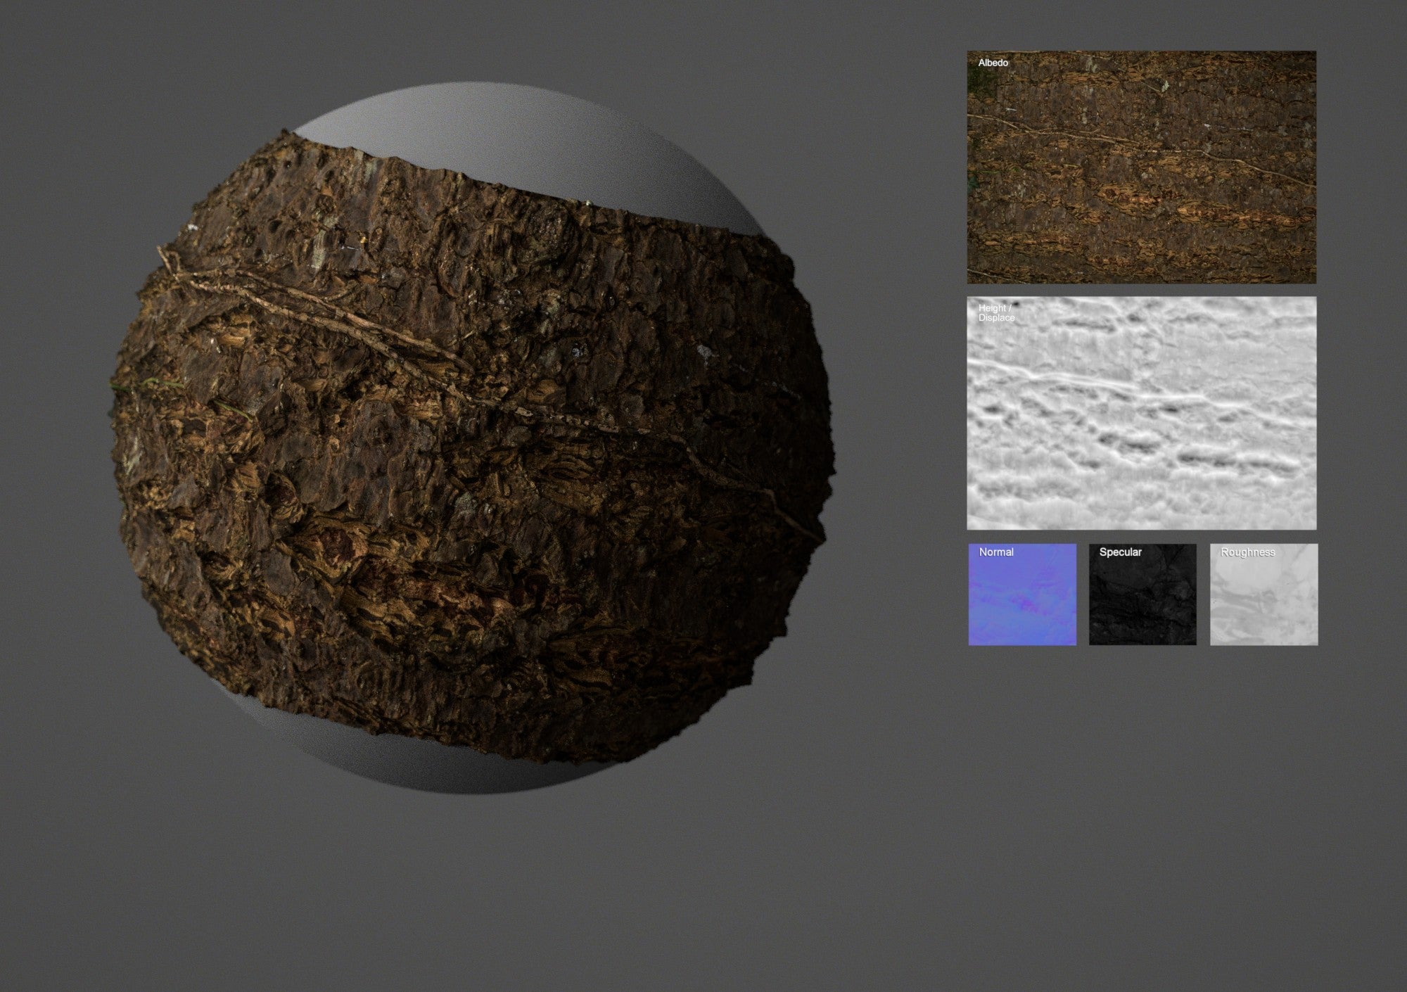Open the Normal map thumbnail
This screenshot has width=1407, height=992.
(x=1022, y=594)
